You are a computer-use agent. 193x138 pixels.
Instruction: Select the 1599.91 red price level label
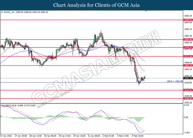188,20
